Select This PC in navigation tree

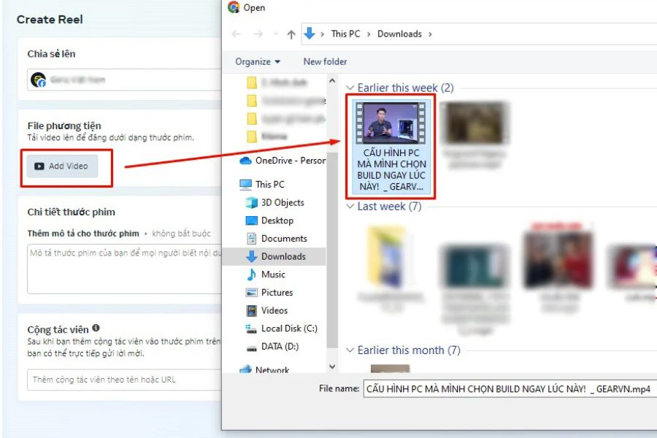[262, 185]
